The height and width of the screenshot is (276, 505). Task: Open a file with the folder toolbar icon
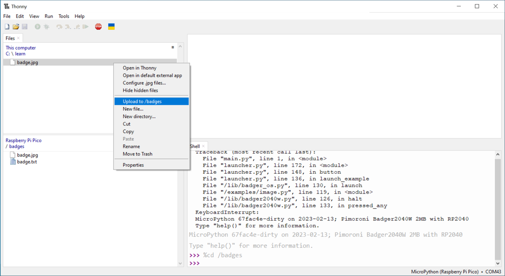pyautogui.click(x=16, y=26)
